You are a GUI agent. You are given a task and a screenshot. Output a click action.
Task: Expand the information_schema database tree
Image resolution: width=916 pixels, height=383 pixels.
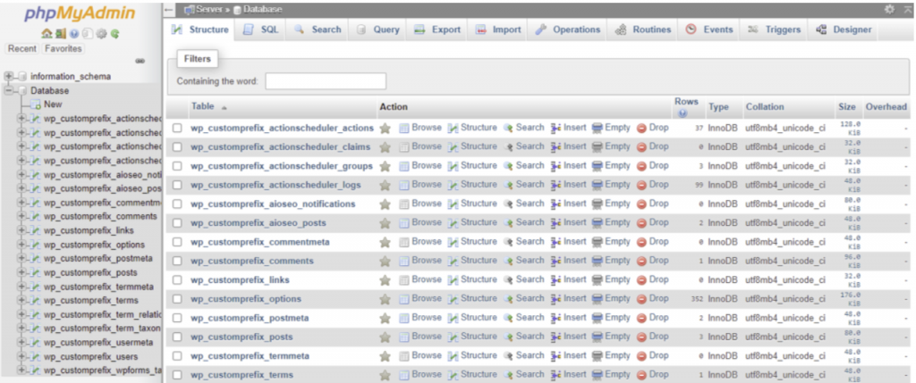pos(9,77)
